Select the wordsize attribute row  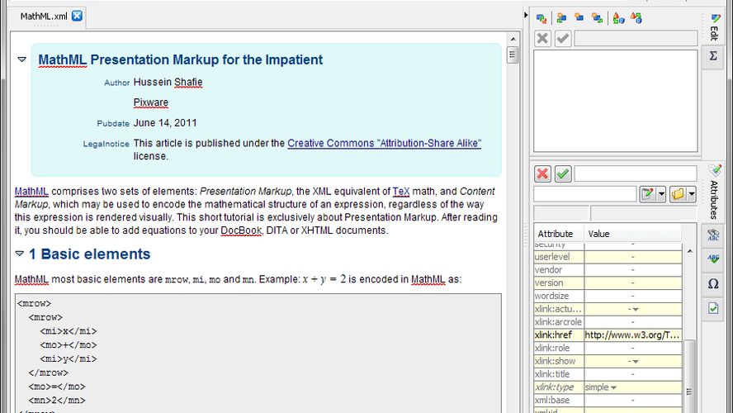pos(608,296)
